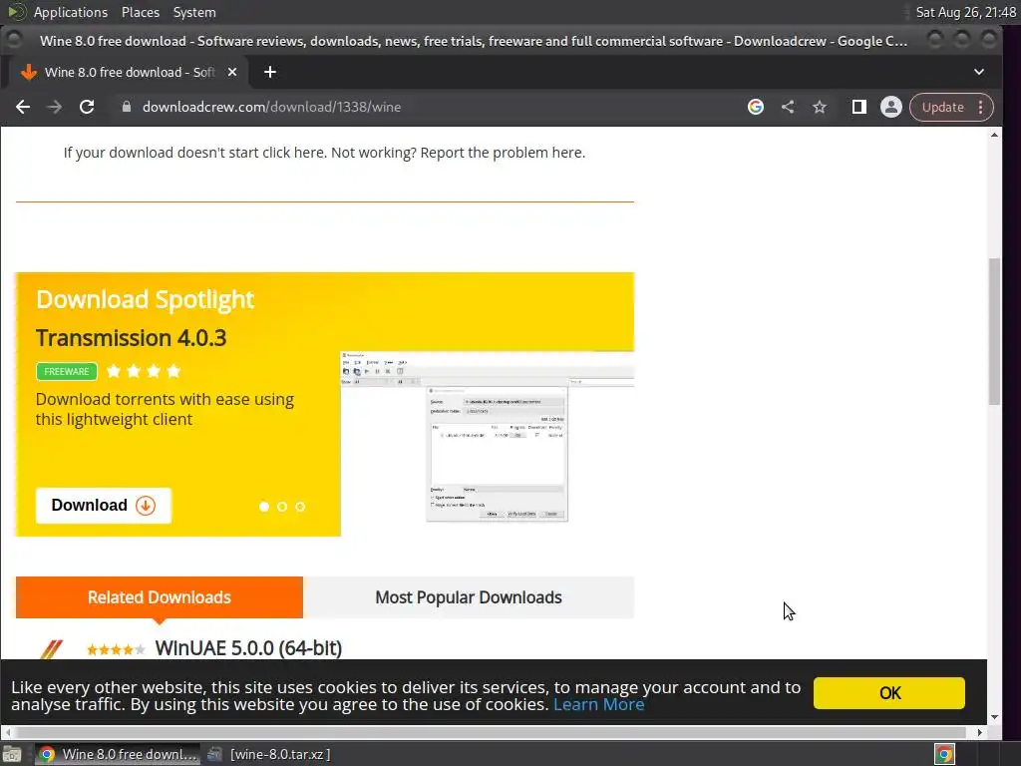Click the scroll down arrow
This screenshot has height=766, width=1021.
click(994, 716)
